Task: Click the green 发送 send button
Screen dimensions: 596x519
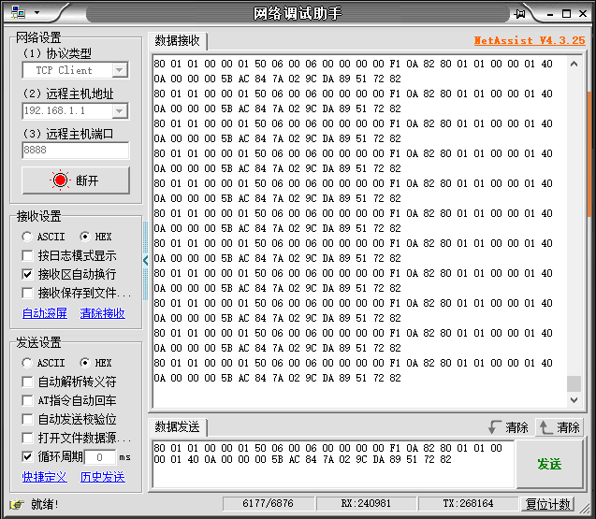Action: [x=549, y=464]
